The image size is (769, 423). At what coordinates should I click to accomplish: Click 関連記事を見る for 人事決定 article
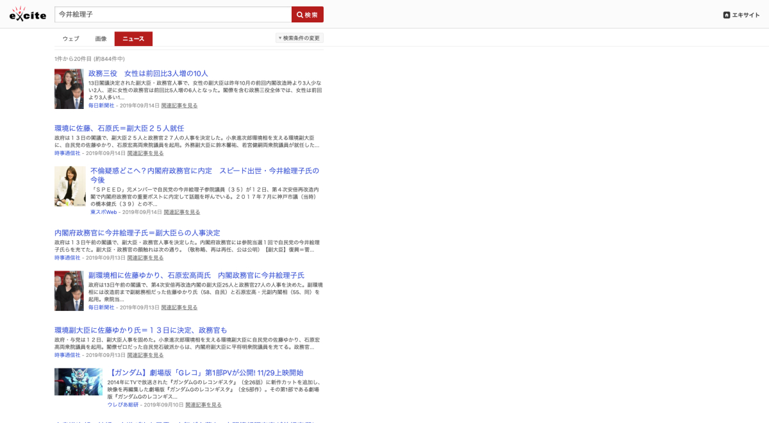point(145,258)
